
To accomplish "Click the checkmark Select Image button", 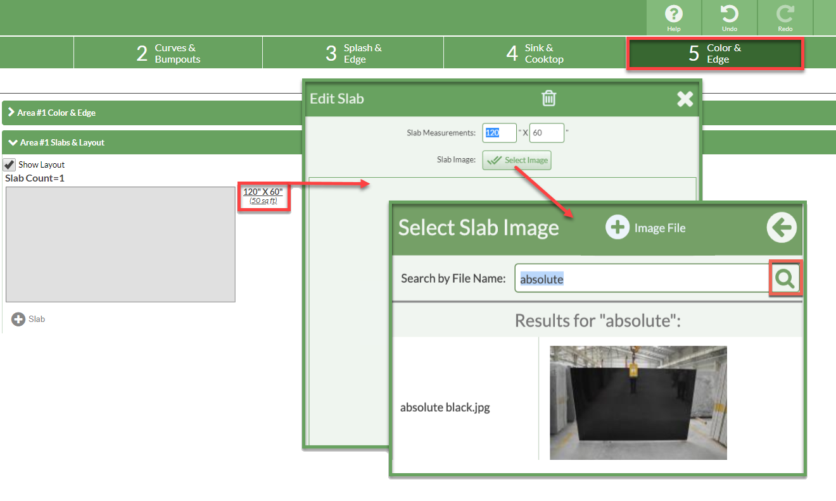I will [x=517, y=160].
